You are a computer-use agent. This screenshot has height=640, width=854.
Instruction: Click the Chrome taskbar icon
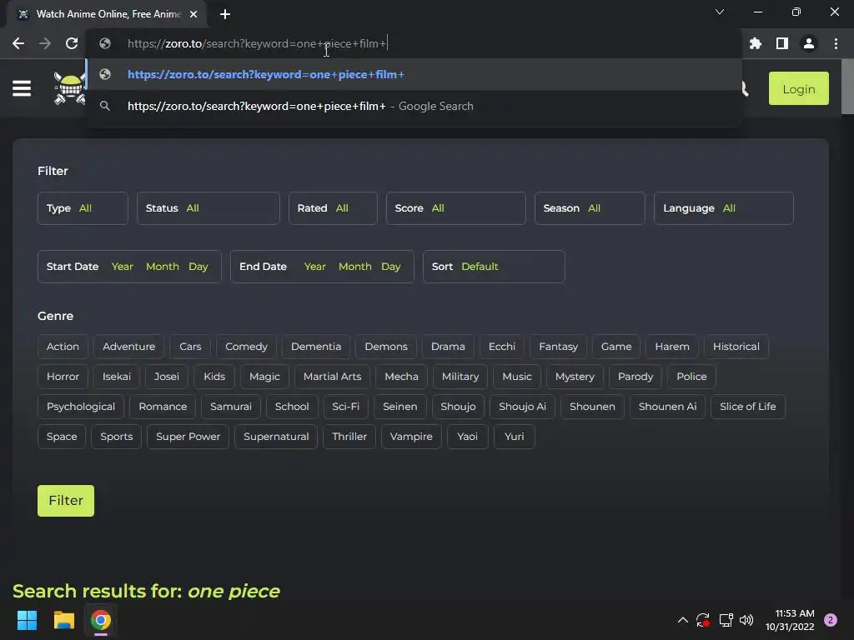101,620
